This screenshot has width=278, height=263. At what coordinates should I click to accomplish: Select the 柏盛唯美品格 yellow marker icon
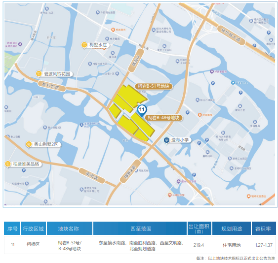[x=8, y=164]
